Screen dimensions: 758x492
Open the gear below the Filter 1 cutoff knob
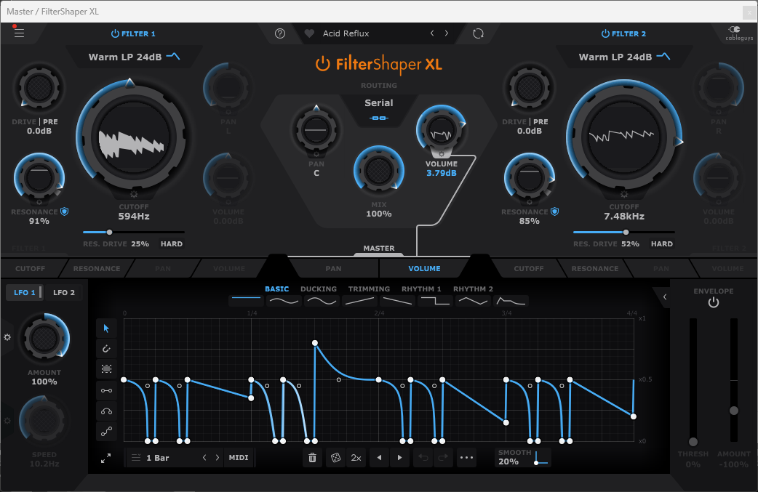(x=134, y=194)
